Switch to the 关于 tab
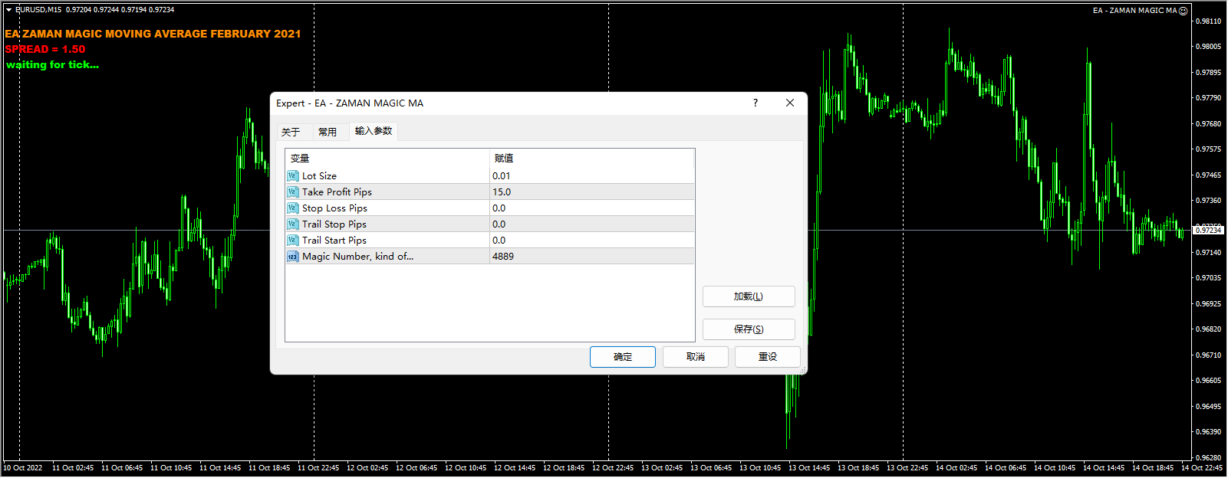The height and width of the screenshot is (478, 1228). [x=291, y=132]
